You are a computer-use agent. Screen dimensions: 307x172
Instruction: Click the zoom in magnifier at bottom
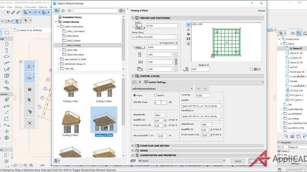click(x=25, y=165)
